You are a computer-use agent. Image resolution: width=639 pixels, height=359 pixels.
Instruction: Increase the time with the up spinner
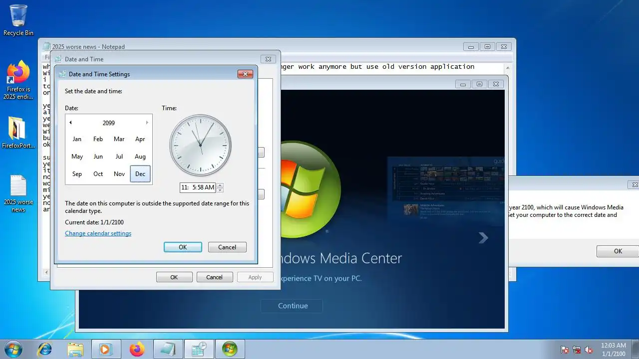[x=220, y=185]
